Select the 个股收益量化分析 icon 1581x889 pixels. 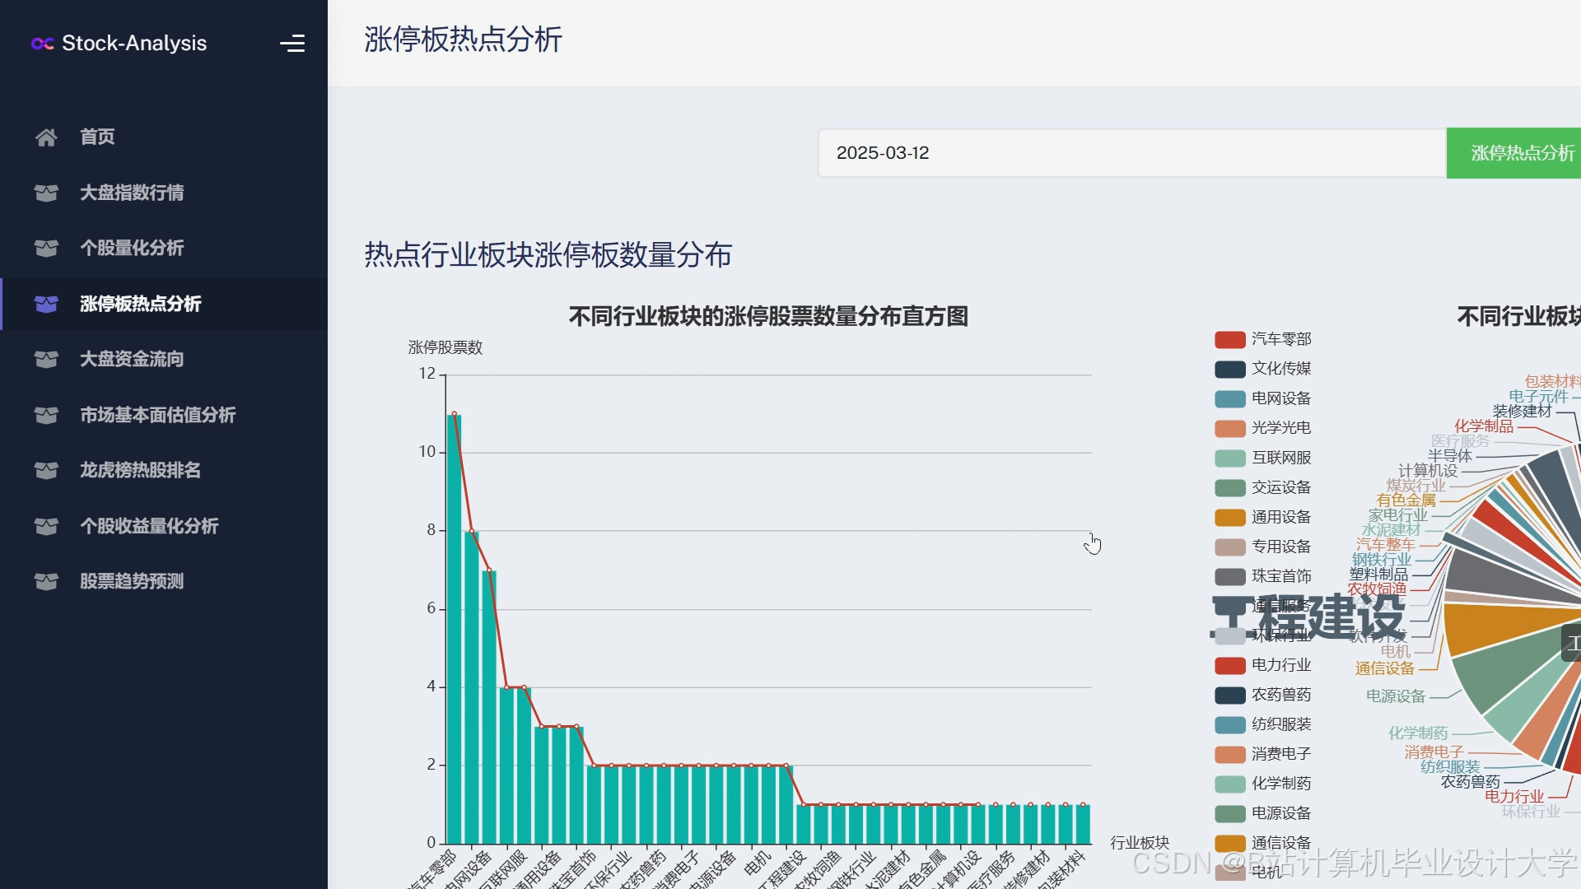pos(46,526)
